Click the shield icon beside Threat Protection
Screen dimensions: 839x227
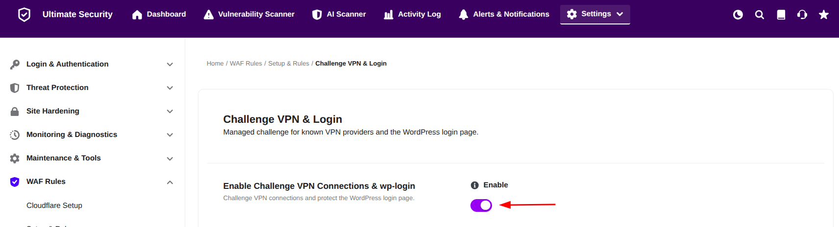(15, 88)
